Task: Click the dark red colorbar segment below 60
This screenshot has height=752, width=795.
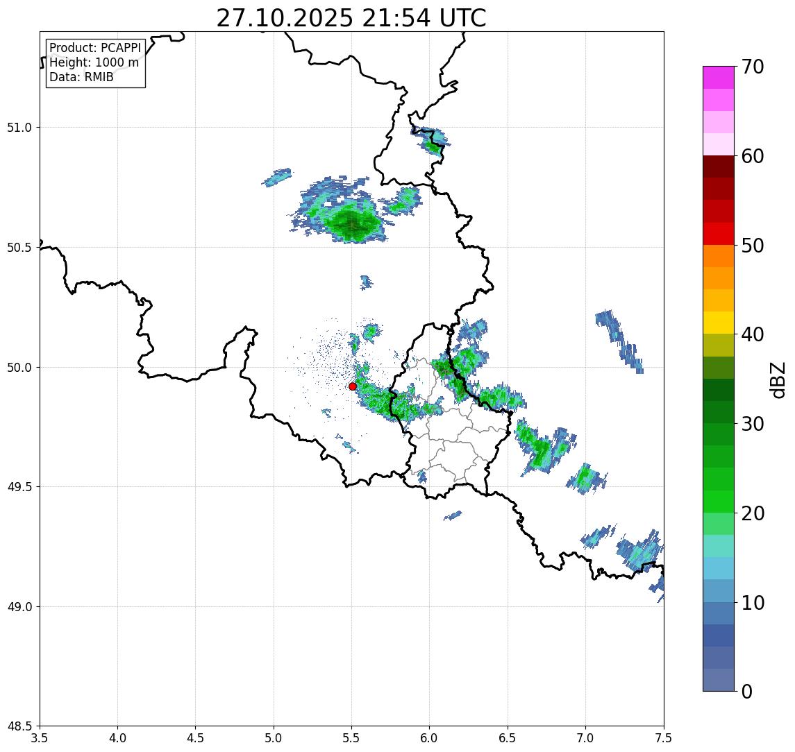Action: coord(719,166)
